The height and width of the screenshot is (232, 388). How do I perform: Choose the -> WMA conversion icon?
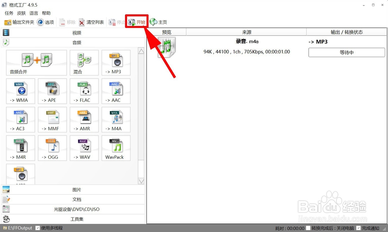21,91
